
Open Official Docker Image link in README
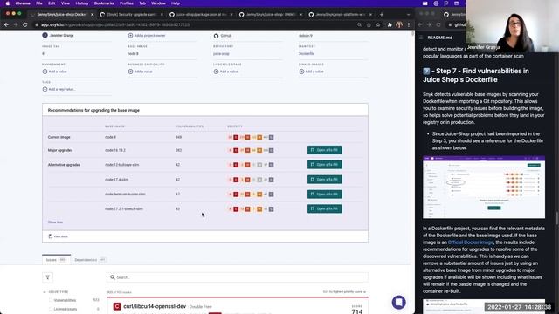pyautogui.click(x=470, y=242)
